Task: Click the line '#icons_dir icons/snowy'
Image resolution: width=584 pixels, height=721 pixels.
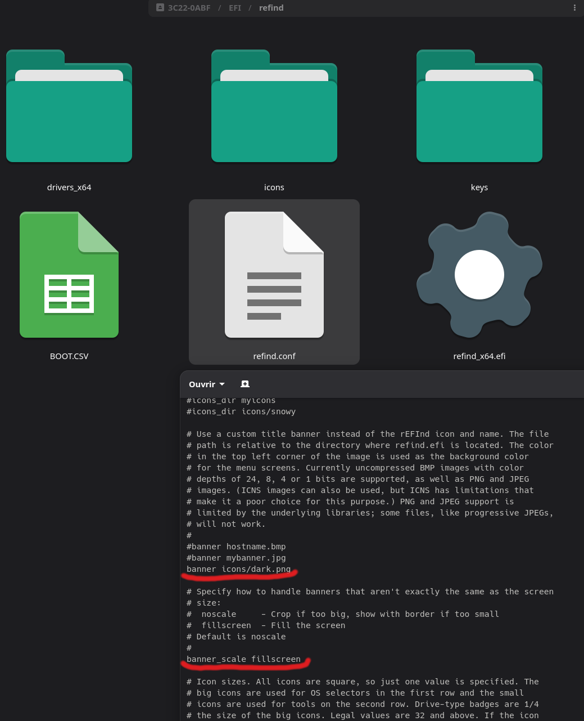Action: (x=241, y=411)
